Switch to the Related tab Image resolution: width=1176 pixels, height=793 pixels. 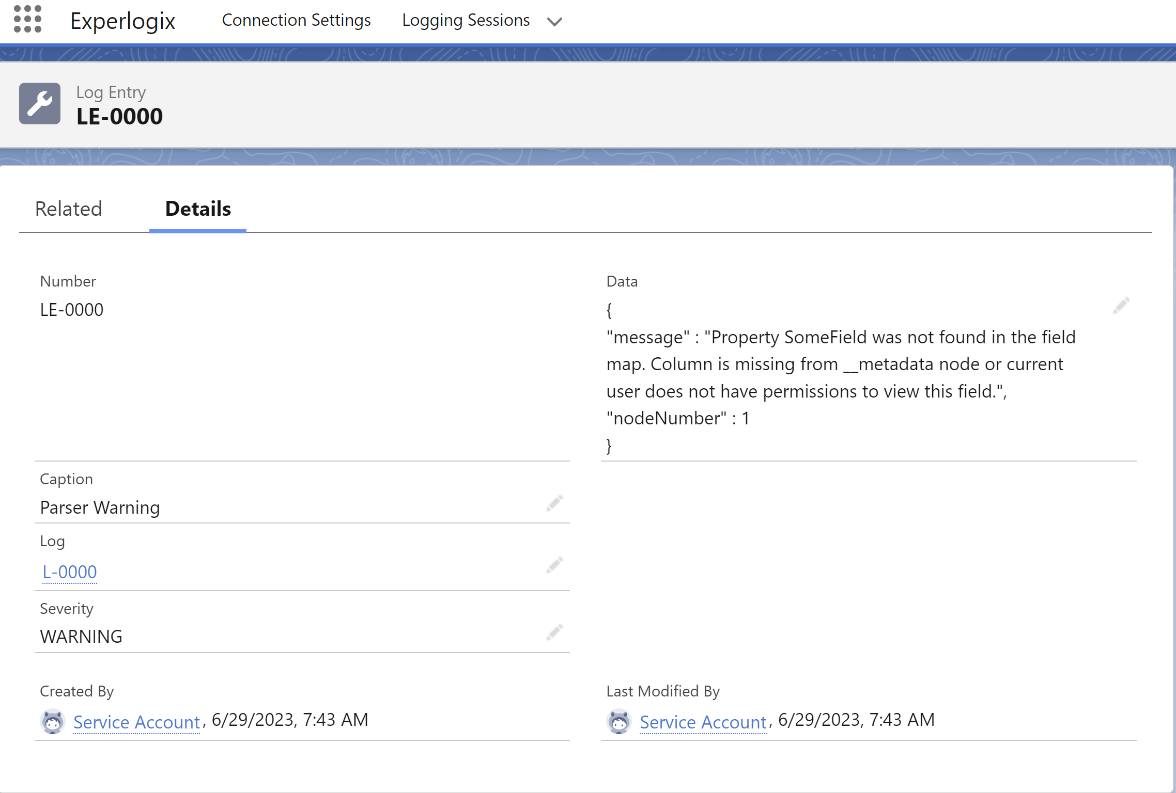(x=69, y=209)
